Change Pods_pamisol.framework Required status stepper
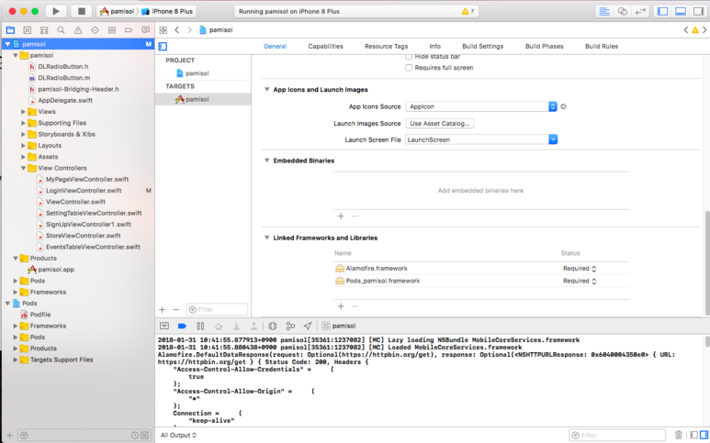The image size is (710, 443). click(x=593, y=282)
